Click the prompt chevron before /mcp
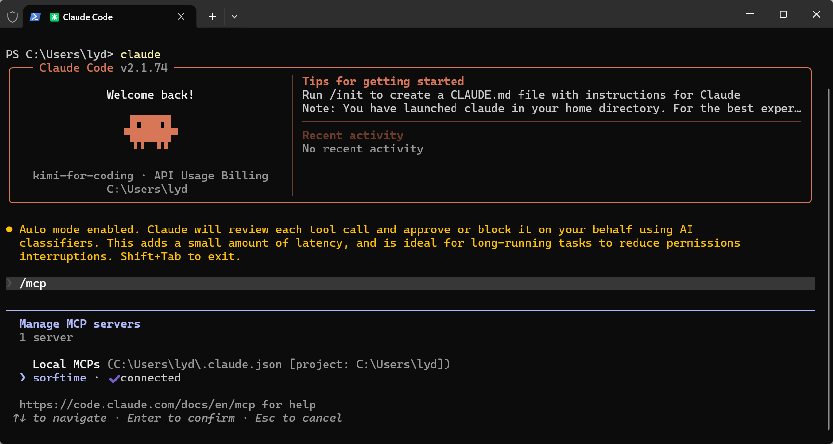This screenshot has width=833, height=444. click(10, 283)
